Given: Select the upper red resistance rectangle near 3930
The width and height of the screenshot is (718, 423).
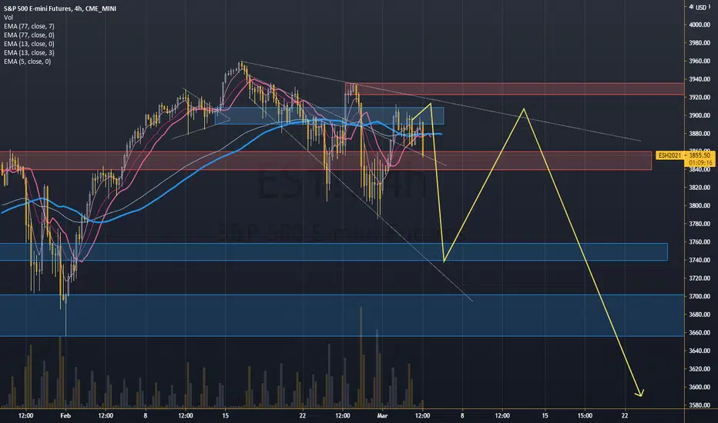Looking at the screenshot, I should [x=514, y=88].
